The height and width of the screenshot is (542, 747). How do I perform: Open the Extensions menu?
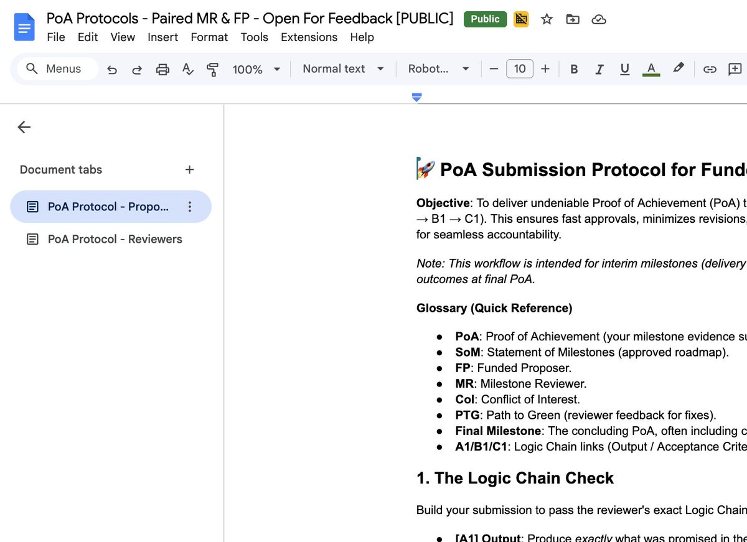click(x=309, y=37)
